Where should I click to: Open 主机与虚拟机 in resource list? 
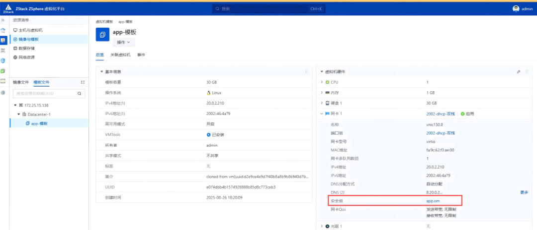[x=49, y=30]
